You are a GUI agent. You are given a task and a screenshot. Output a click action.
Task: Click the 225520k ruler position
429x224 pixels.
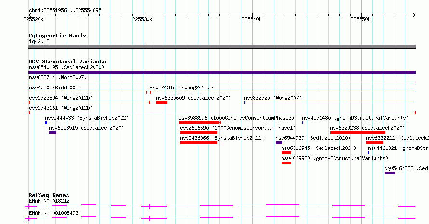33,19
